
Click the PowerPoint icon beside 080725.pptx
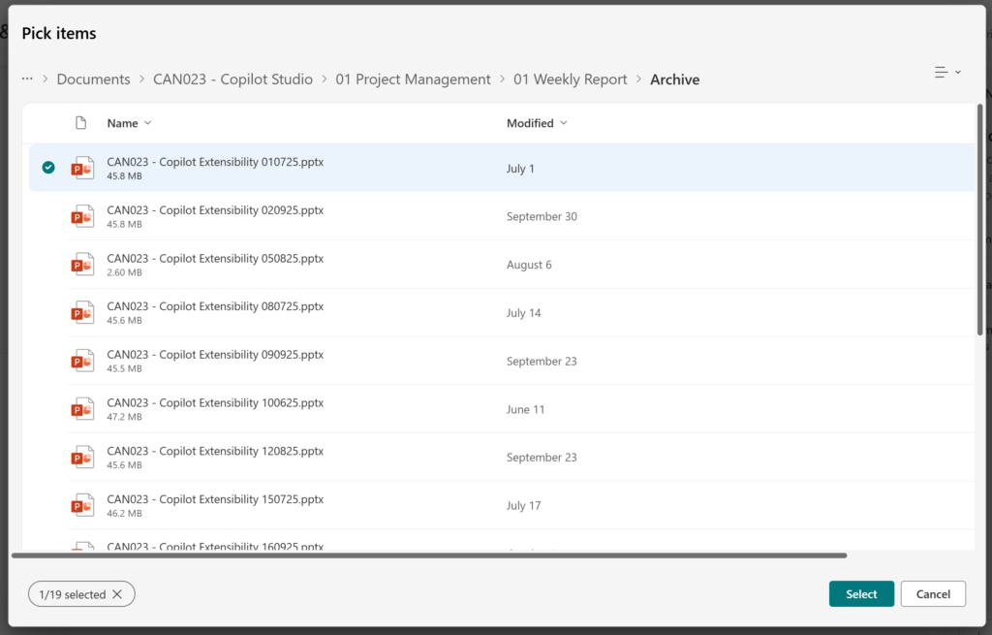click(82, 312)
